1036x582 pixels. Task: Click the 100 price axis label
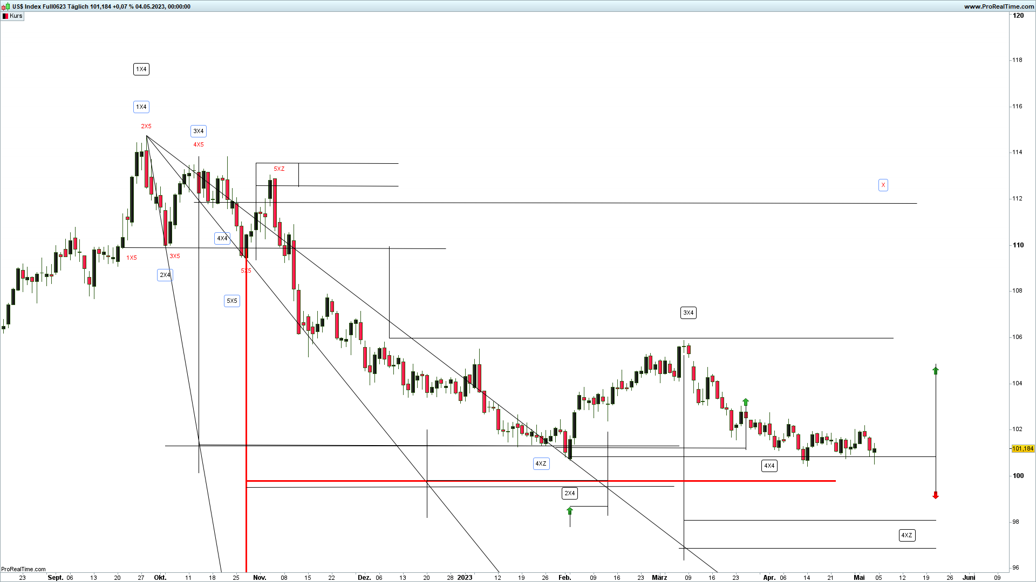click(x=1018, y=476)
